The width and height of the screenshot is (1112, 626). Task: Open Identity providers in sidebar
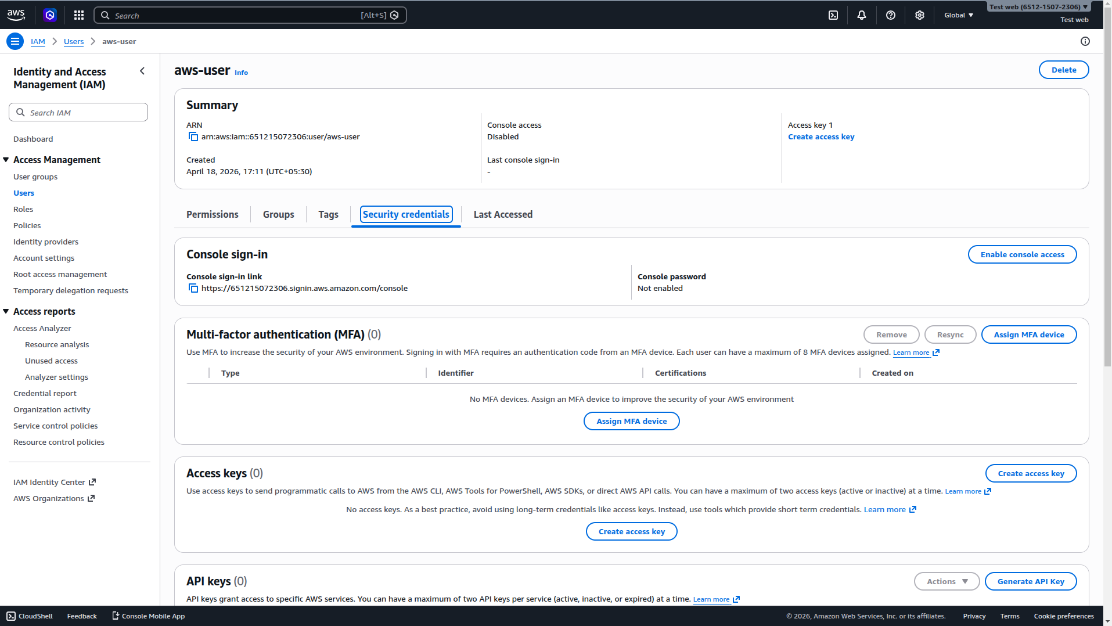point(46,242)
